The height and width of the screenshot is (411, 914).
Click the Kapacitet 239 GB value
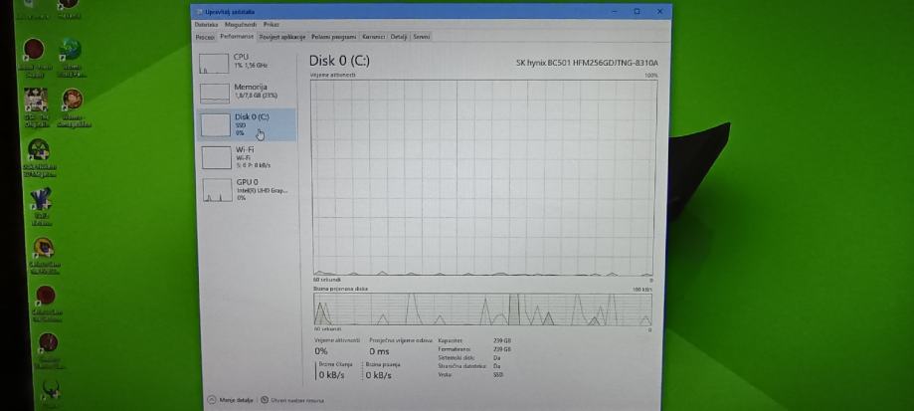pos(501,340)
